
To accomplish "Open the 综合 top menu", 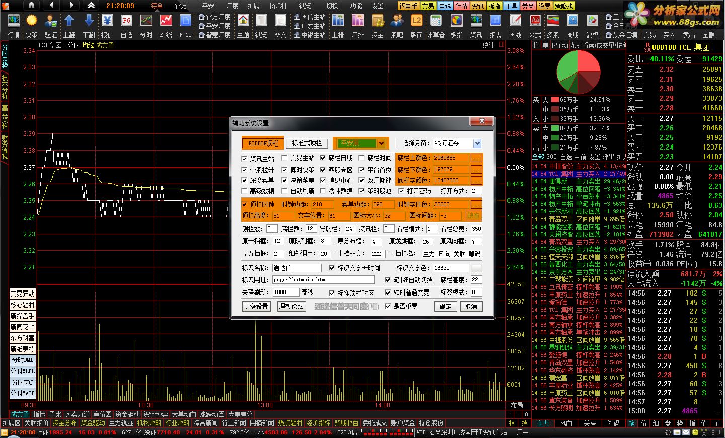I will 157,6.
